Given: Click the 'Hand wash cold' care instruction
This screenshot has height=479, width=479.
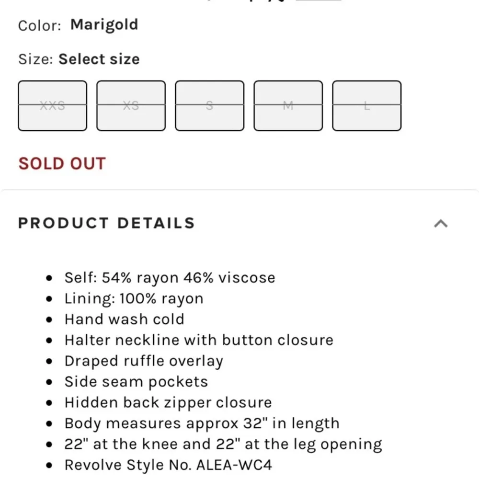Looking at the screenshot, I should coord(124,319).
